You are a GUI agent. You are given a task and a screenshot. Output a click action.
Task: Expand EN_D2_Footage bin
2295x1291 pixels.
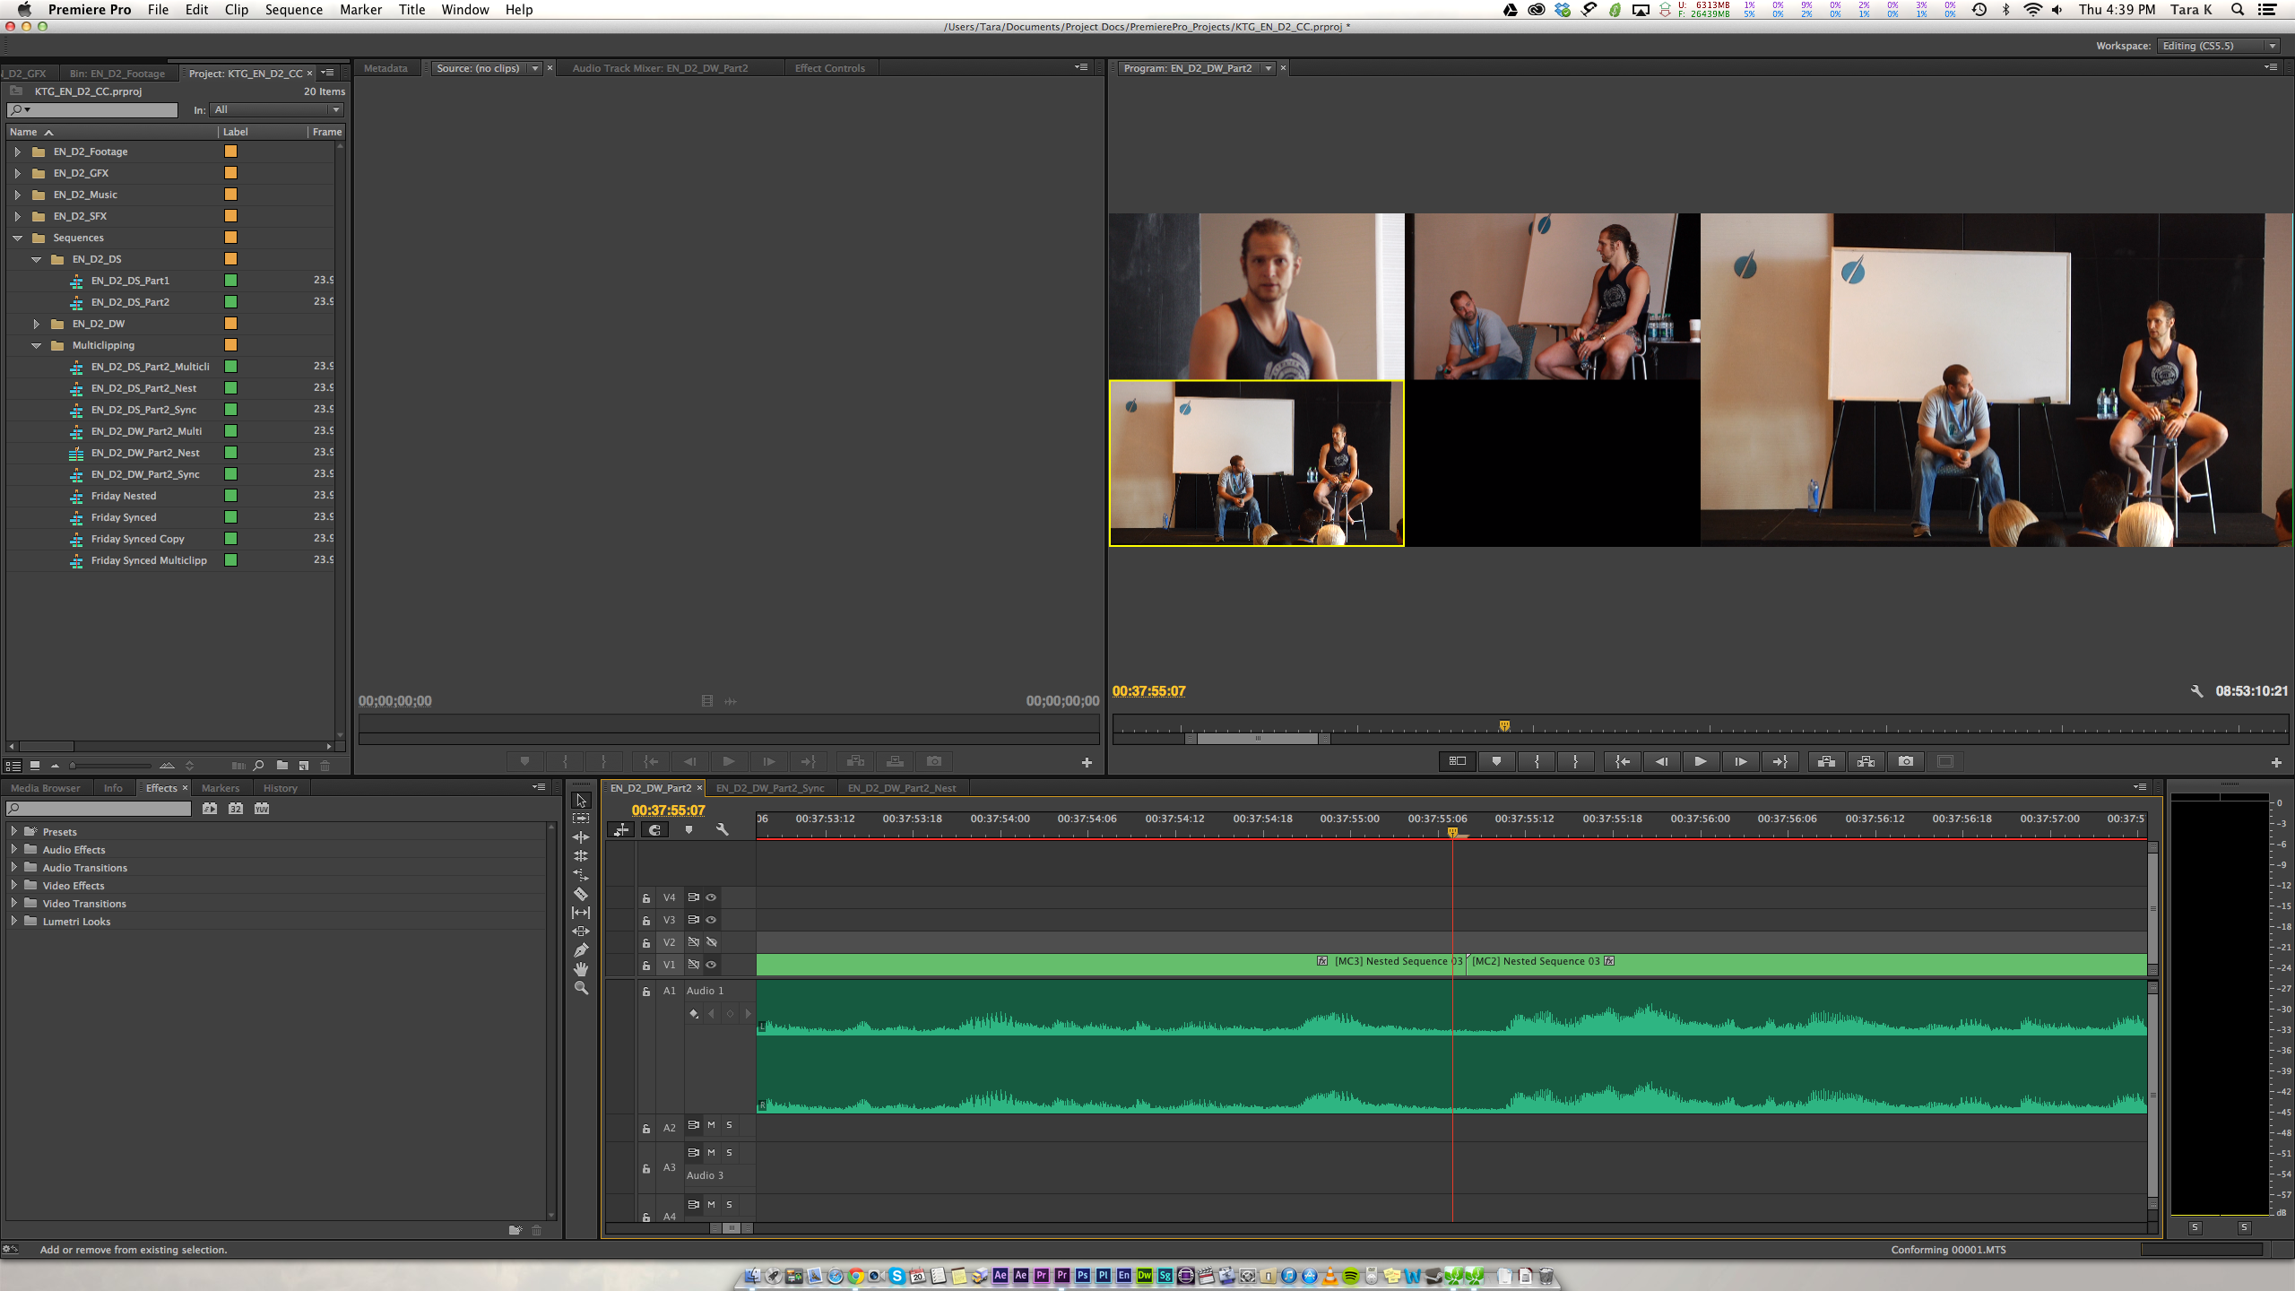17,152
